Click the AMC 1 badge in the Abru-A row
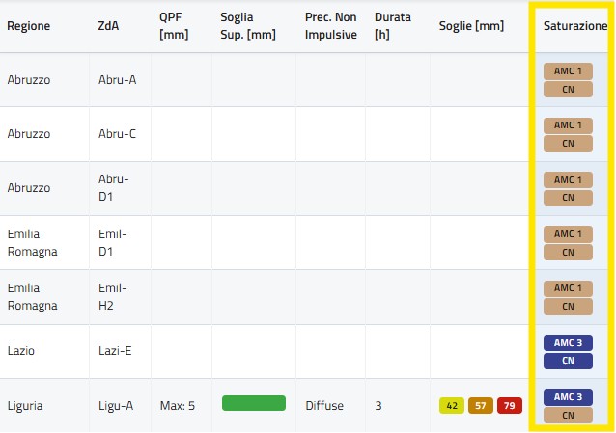 (x=568, y=70)
